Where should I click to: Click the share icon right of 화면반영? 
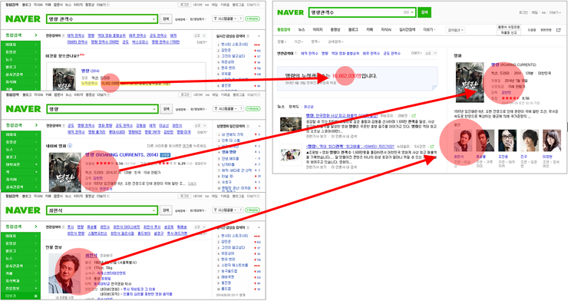coord(558,30)
